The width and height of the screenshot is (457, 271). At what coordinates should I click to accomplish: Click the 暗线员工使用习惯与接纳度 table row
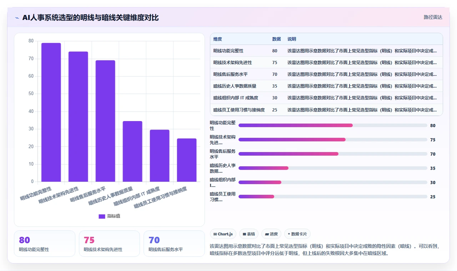click(x=326, y=110)
